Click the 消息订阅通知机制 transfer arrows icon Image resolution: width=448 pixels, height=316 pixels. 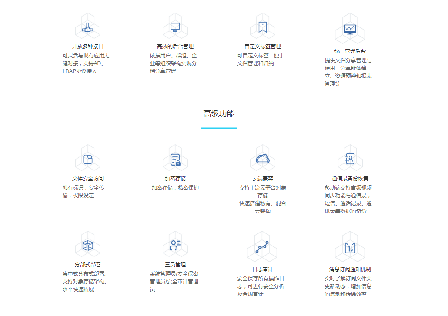tap(350, 248)
